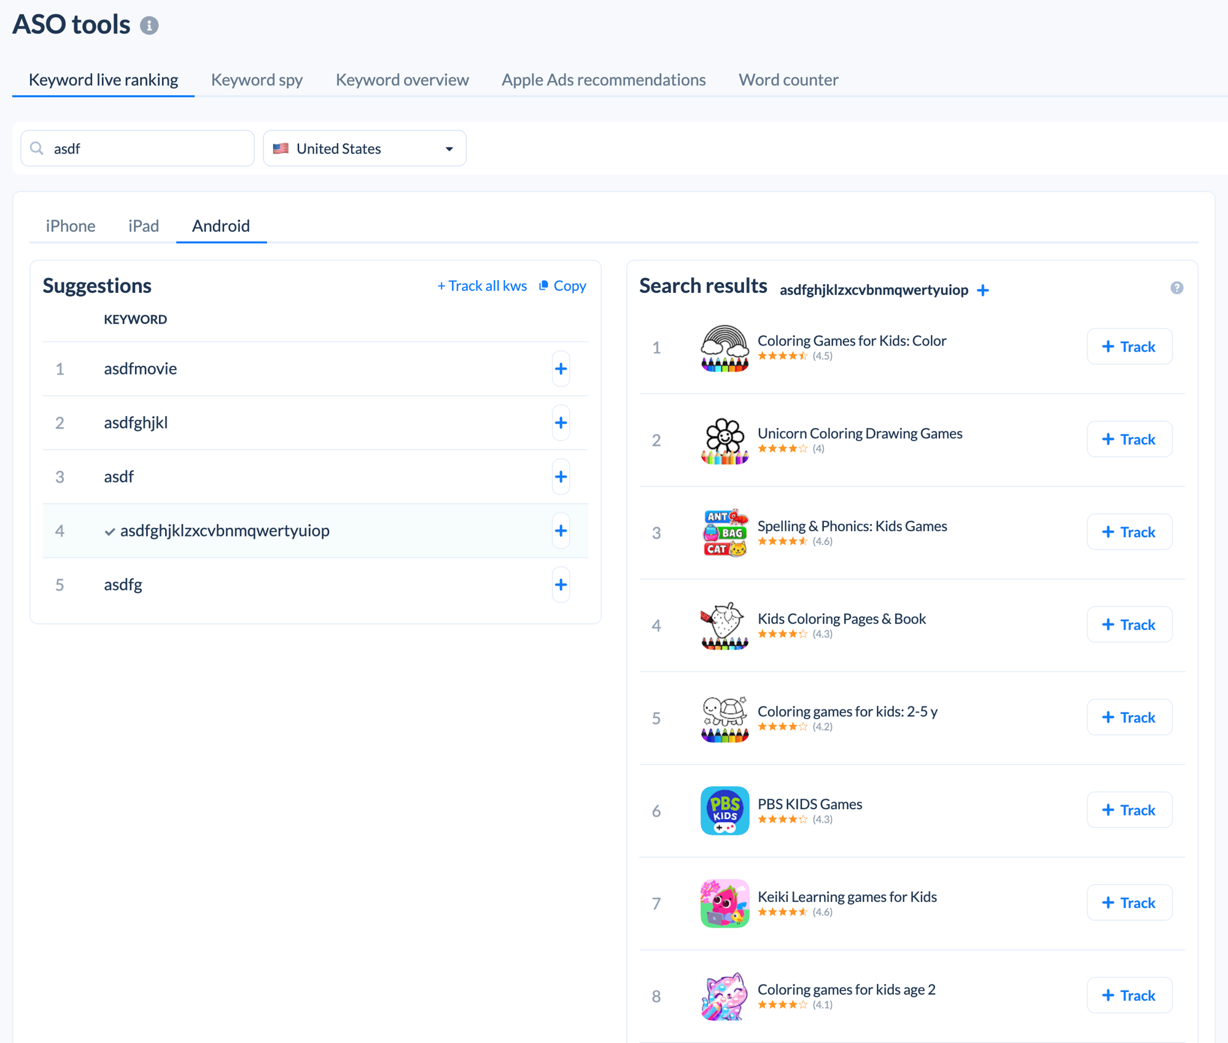The width and height of the screenshot is (1228, 1043).
Task: Open Spelling & Phonics: Kids Games app icon
Action: (725, 533)
